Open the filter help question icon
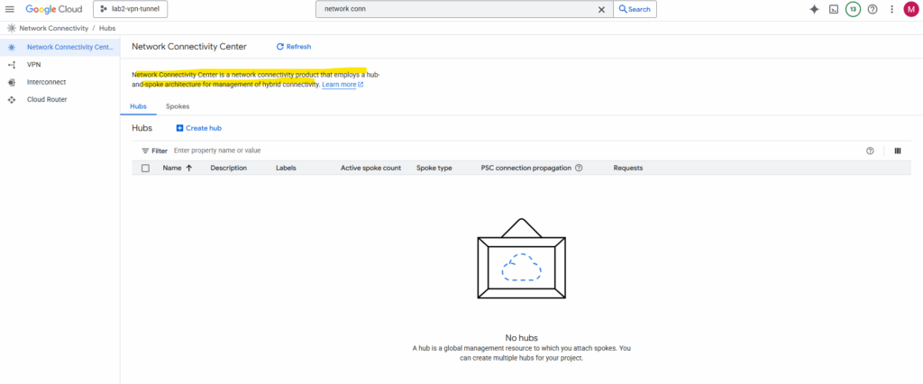Screen dimensions: 923x384 click(870, 151)
